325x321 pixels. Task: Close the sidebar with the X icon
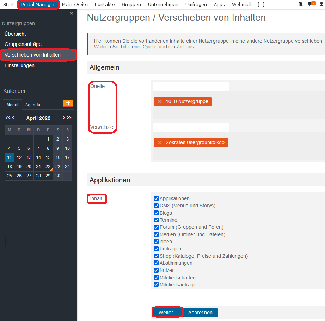72,13
